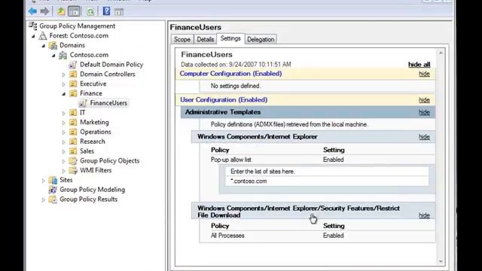Click the Group Policy Results icon
Viewport: 482px width, 271px height.
[x=53, y=199]
